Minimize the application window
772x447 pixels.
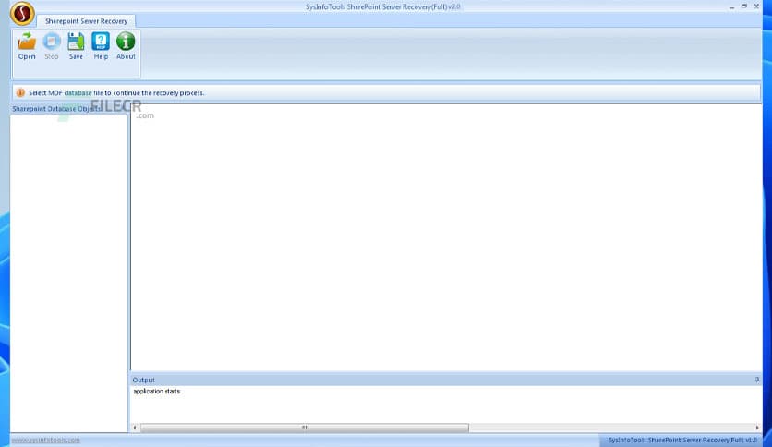tap(731, 6)
